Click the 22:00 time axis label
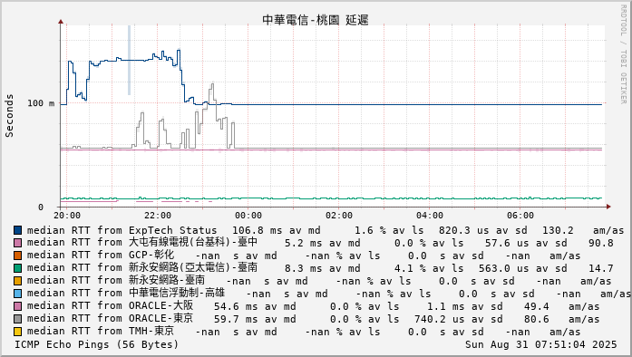632x357 pixels. [x=158, y=216]
